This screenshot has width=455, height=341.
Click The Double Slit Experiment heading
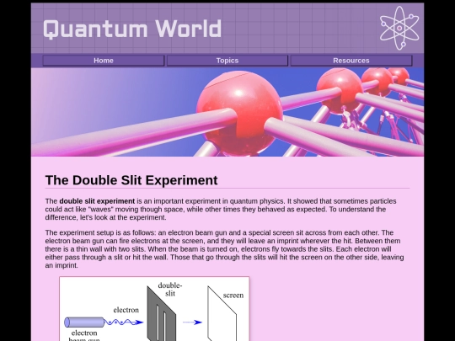[131, 180]
